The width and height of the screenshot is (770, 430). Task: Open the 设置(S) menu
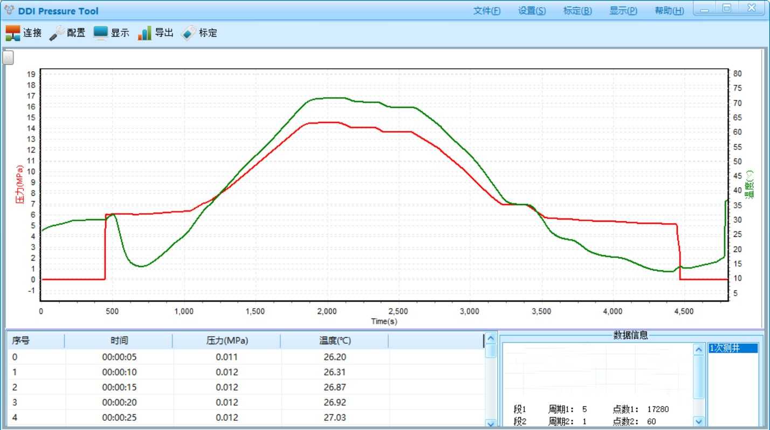pos(532,11)
